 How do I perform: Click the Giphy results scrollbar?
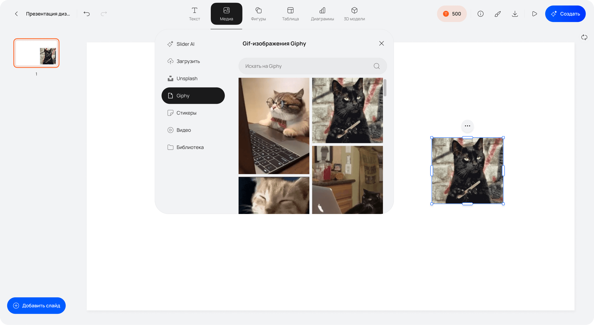point(385,88)
